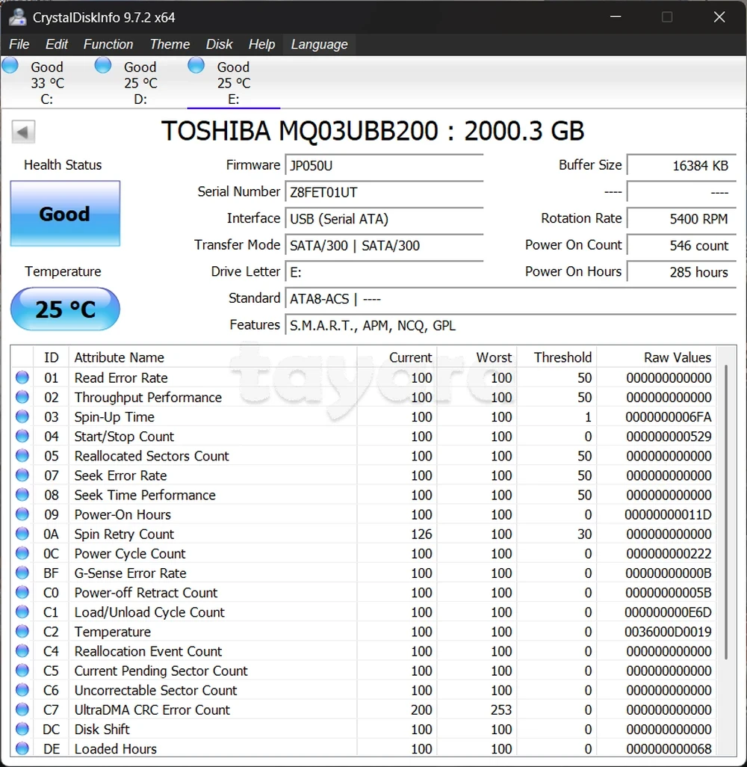
Task: Click the previous disk arrow button
Action: 23,132
